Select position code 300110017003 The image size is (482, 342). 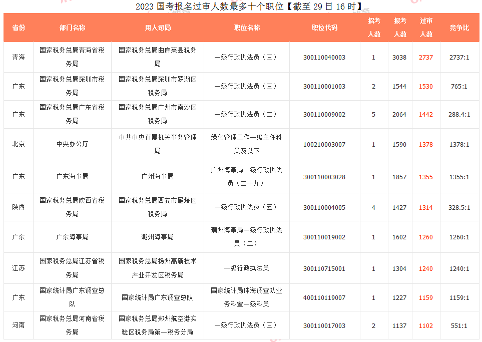coord(324,325)
